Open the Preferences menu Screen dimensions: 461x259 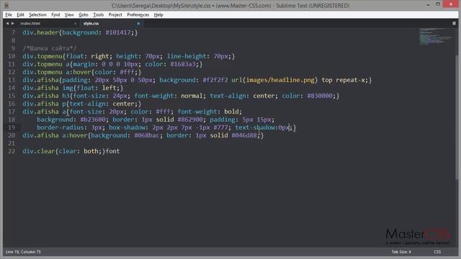click(138, 14)
